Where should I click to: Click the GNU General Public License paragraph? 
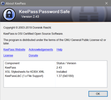(x=55, y=42)
